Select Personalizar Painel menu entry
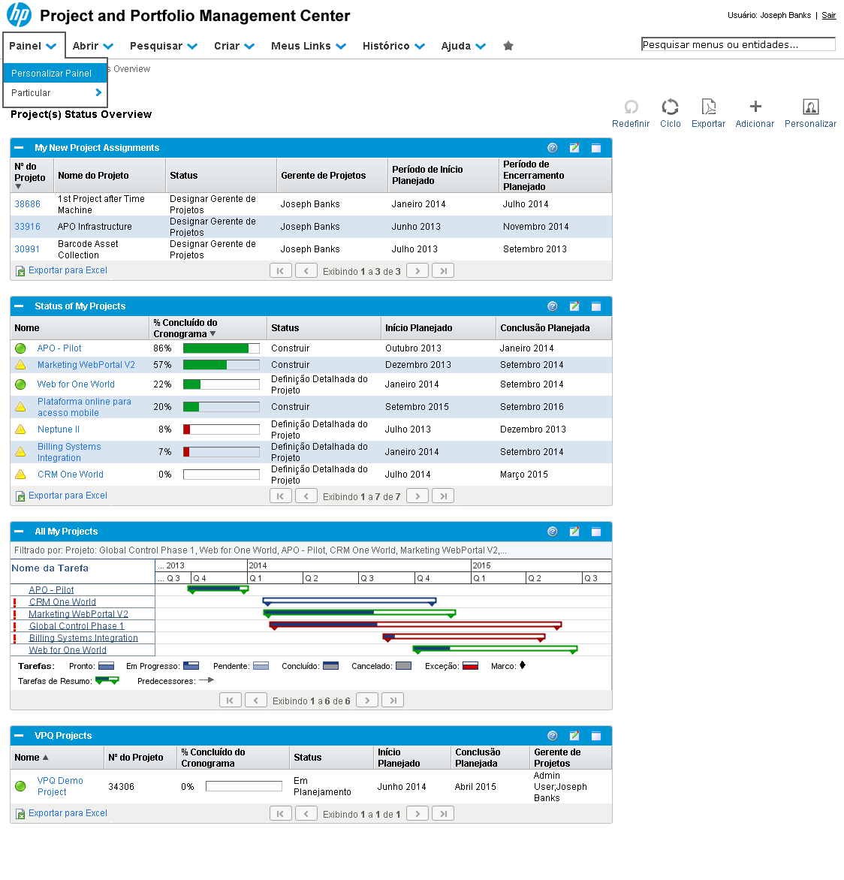Screen dimensions: 844x880 point(52,74)
